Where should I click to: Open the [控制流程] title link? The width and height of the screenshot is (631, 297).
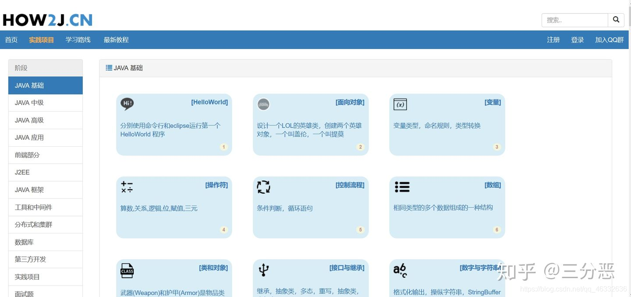[350, 185]
